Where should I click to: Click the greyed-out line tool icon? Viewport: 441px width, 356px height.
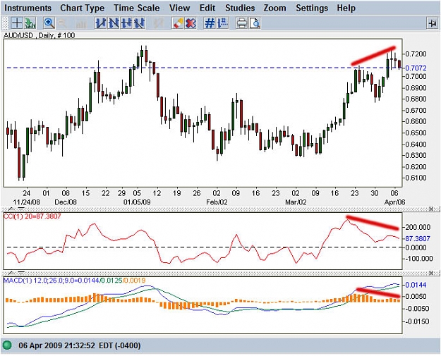coord(159,23)
